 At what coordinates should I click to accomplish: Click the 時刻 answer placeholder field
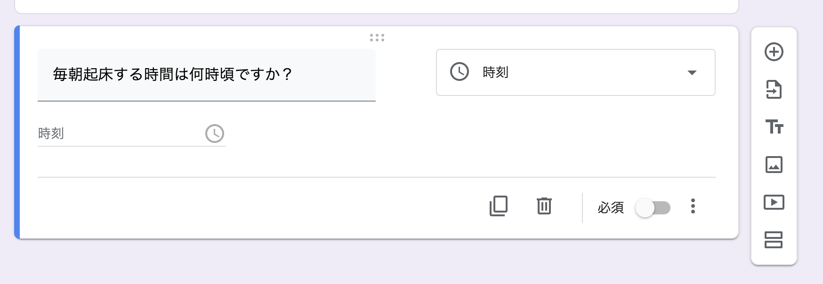94,134
